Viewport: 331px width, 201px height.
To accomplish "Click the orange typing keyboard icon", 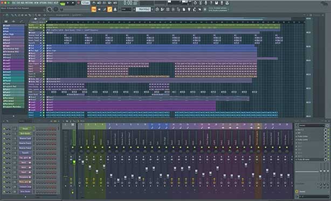I will [x=94, y=9].
